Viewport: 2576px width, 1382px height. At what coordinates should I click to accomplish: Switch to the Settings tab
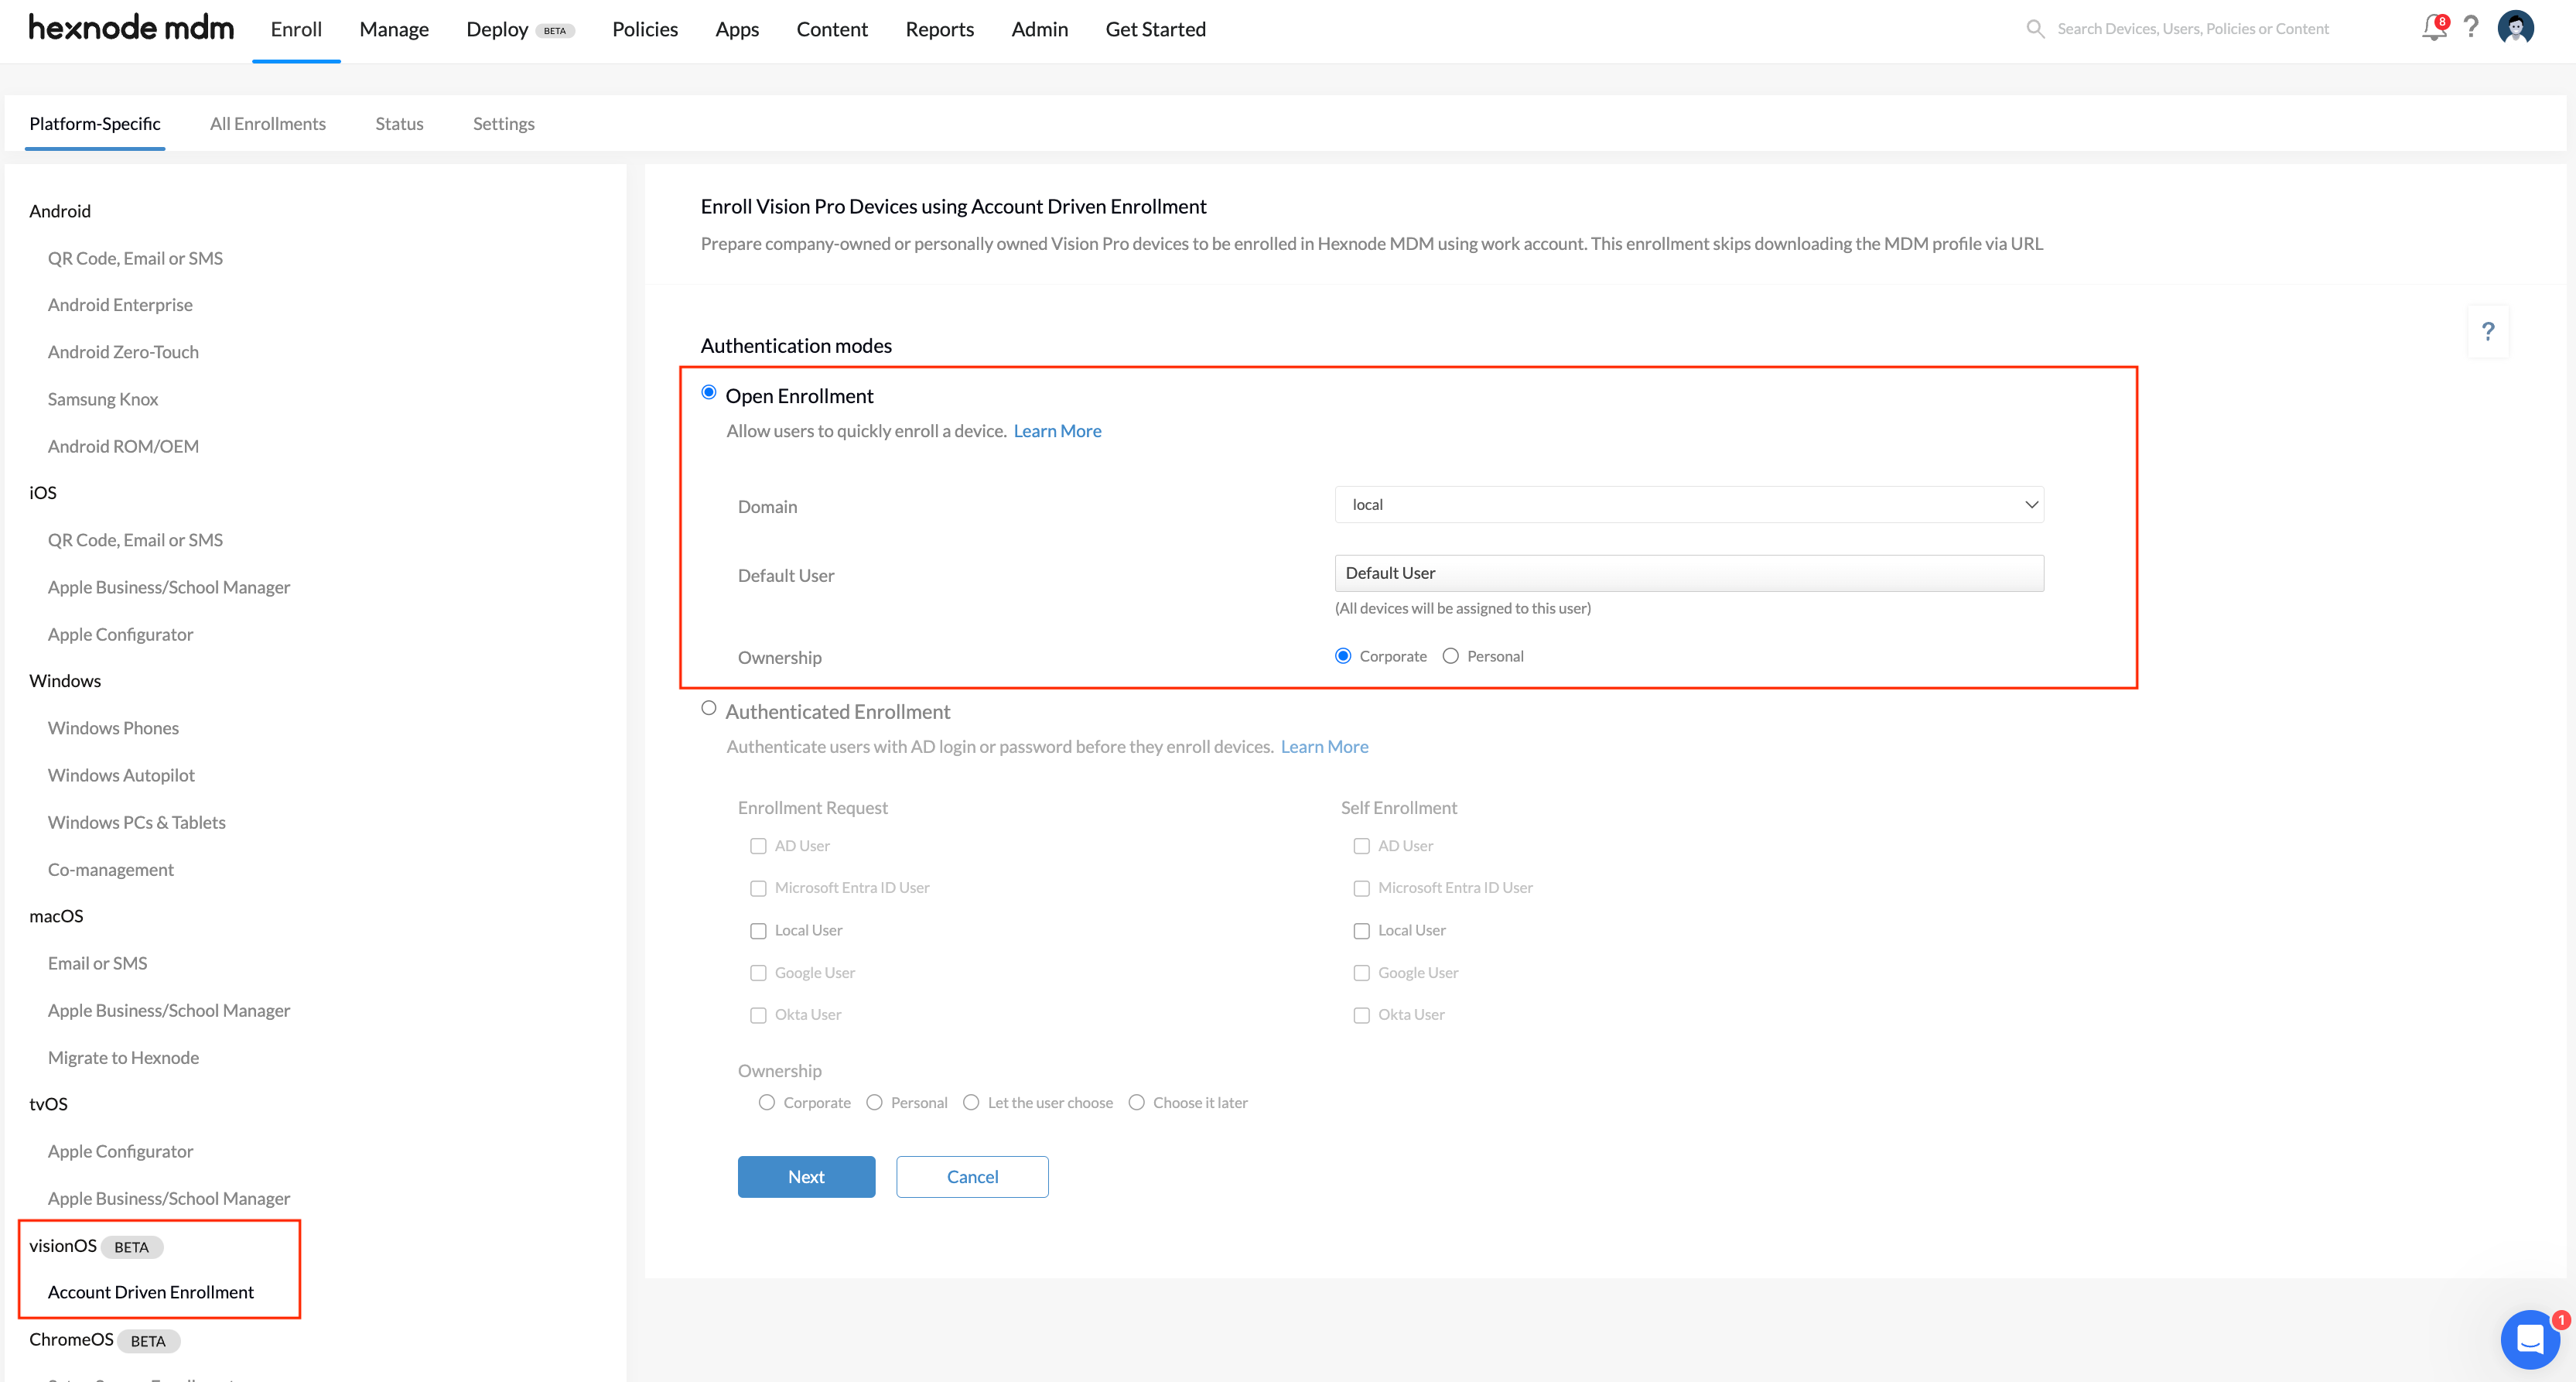pyautogui.click(x=504, y=123)
